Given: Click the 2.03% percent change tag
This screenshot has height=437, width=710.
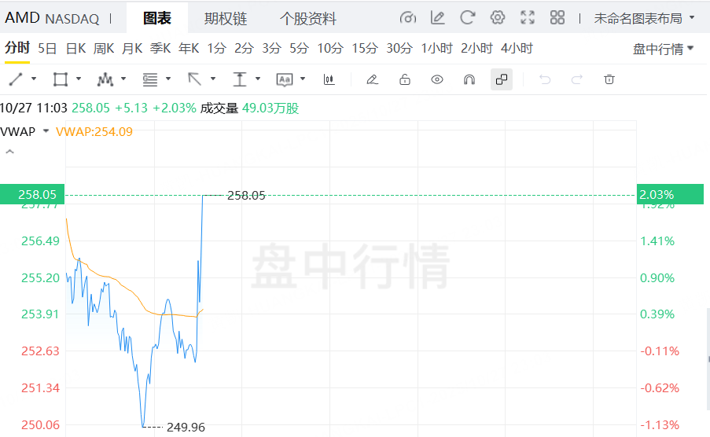Looking at the screenshot, I should 670,194.
